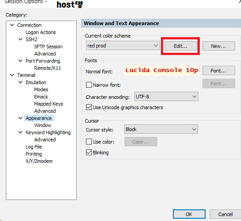Confirm with the OK button
241x221 pixels.
pos(189,214)
